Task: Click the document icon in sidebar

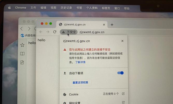Action: (22, 62)
